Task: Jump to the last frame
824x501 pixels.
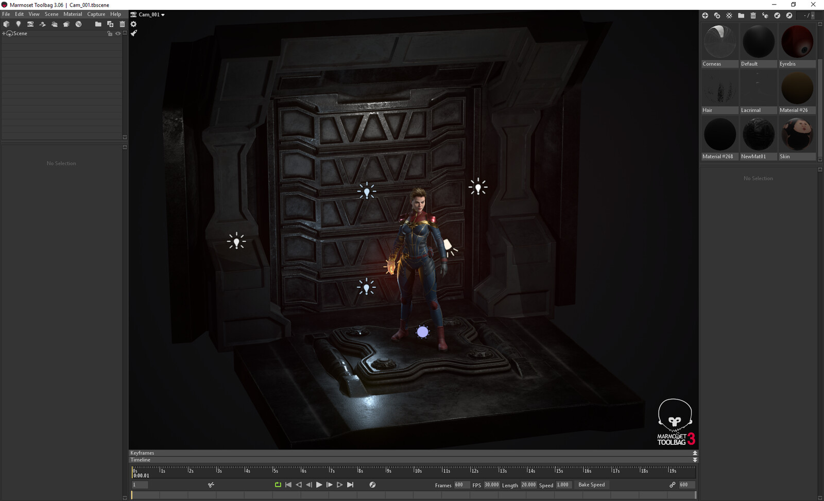Action: tap(350, 485)
